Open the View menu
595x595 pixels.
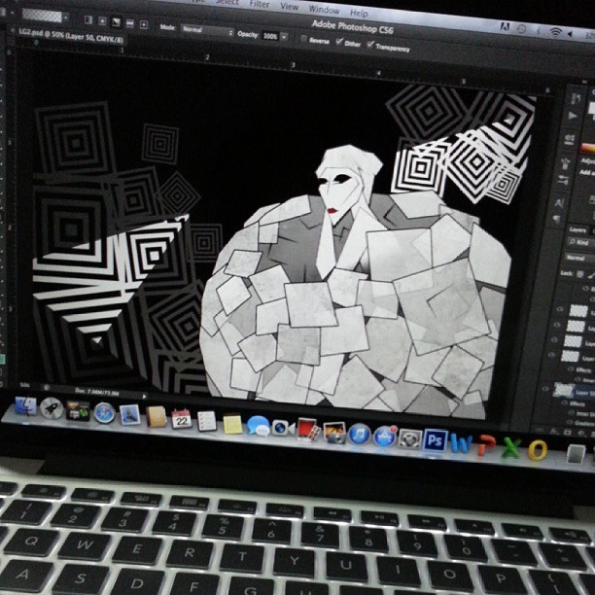point(289,7)
